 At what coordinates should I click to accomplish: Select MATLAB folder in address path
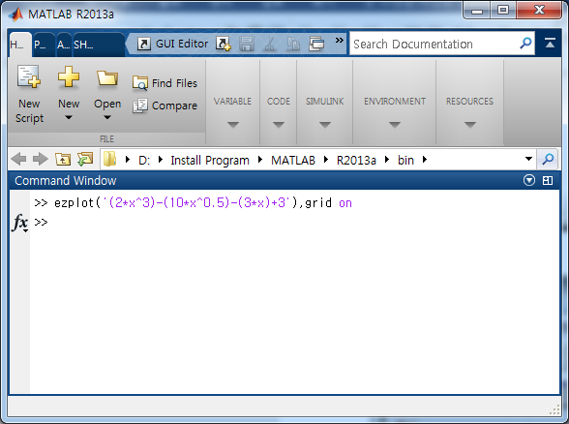coord(293,160)
